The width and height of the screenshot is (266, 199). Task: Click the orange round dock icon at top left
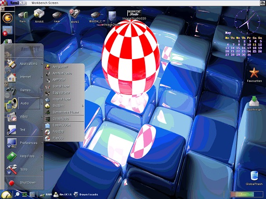[x=7, y=18]
